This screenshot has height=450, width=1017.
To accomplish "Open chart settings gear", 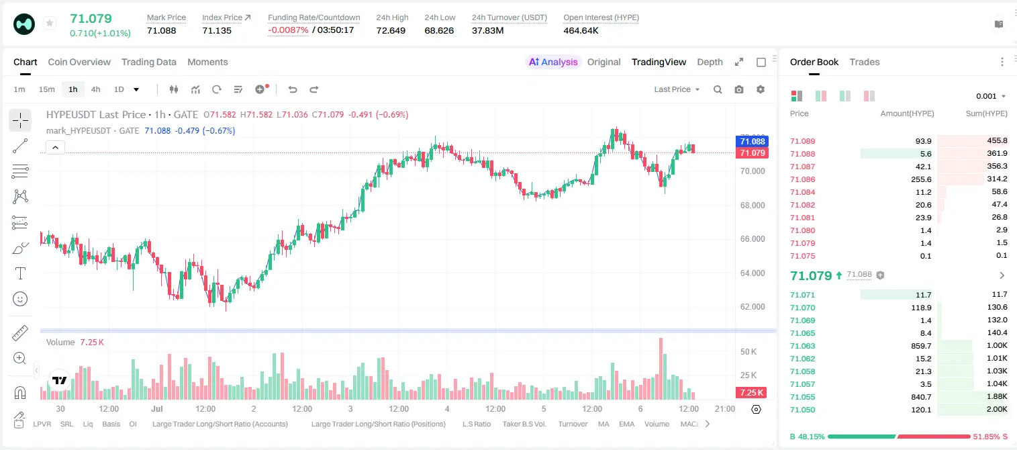I will [x=761, y=89].
